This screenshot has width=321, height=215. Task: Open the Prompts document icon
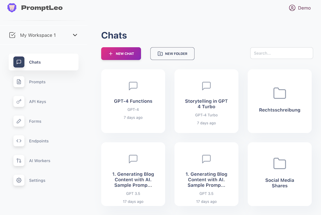pos(19,82)
